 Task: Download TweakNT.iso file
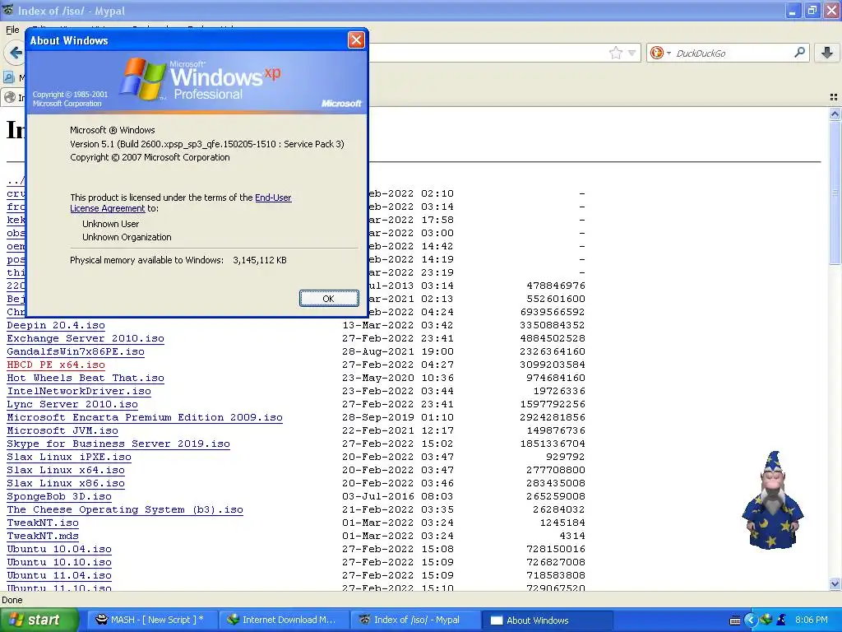click(x=43, y=523)
